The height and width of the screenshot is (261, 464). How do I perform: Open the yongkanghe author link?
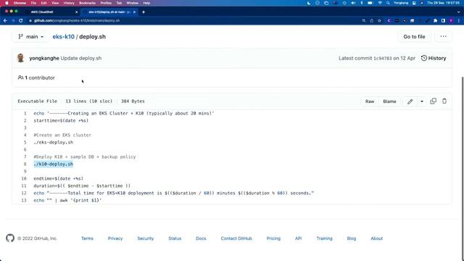(44, 58)
